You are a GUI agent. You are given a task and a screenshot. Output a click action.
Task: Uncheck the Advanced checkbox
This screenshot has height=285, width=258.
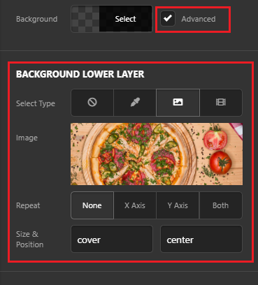click(168, 19)
